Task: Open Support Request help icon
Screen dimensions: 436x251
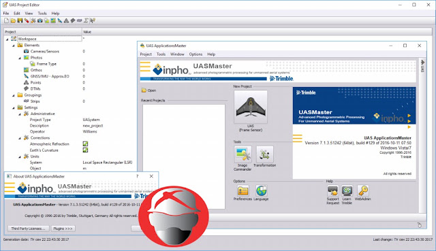Action: click(333, 190)
